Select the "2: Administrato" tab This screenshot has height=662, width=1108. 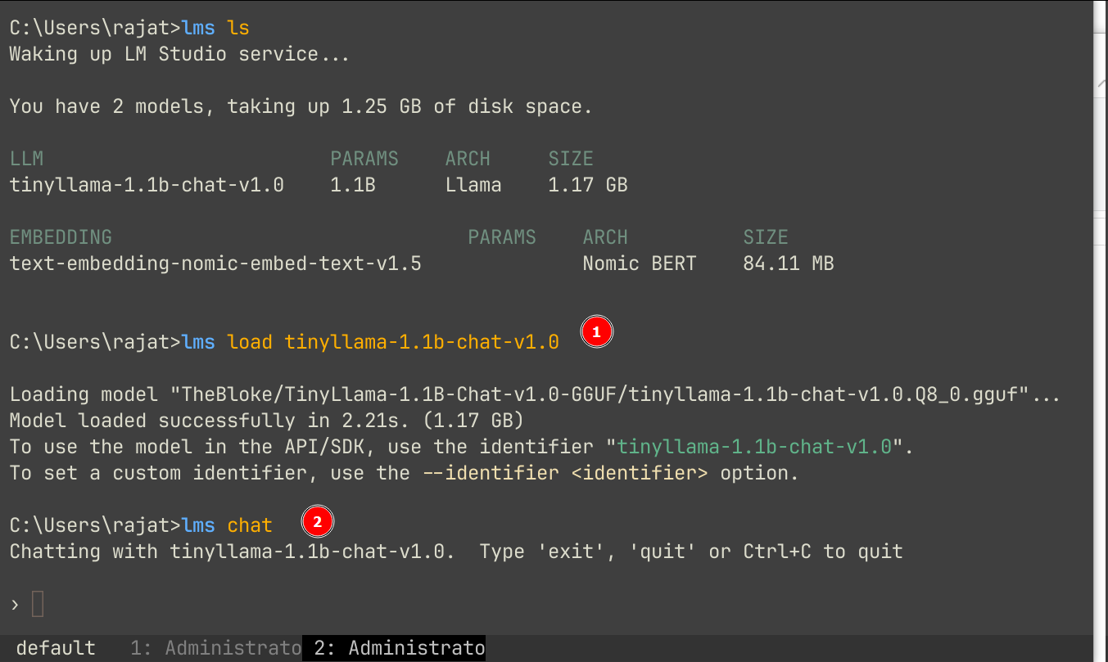pyautogui.click(x=394, y=648)
